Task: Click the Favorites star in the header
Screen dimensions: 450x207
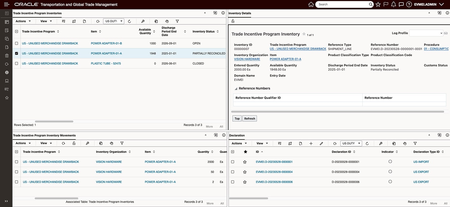Action: coord(378,4)
